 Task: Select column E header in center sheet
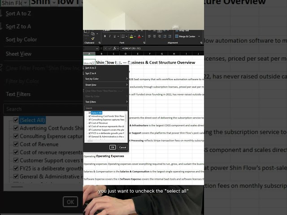click(138, 54)
